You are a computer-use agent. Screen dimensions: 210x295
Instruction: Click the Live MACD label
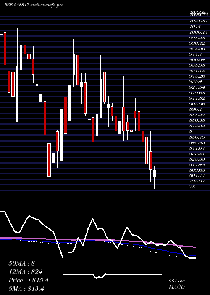coord(177,284)
